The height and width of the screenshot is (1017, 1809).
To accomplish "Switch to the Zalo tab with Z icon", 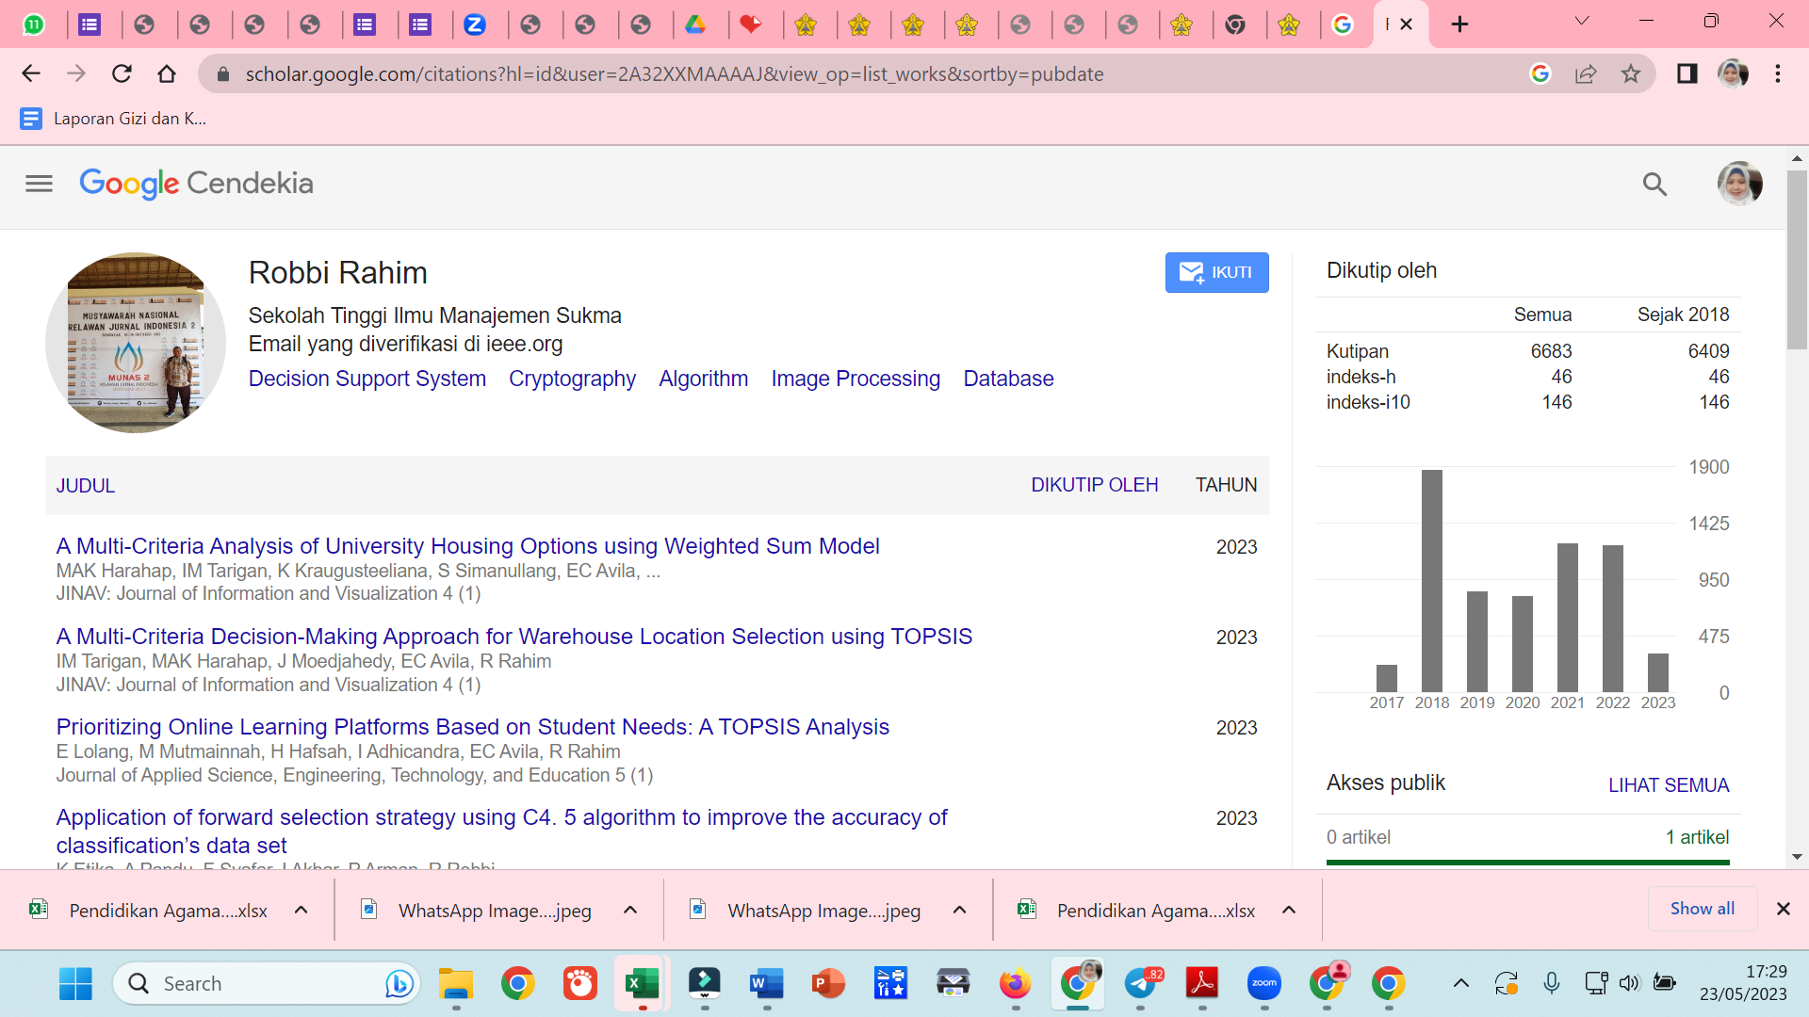I will pyautogui.click(x=475, y=24).
